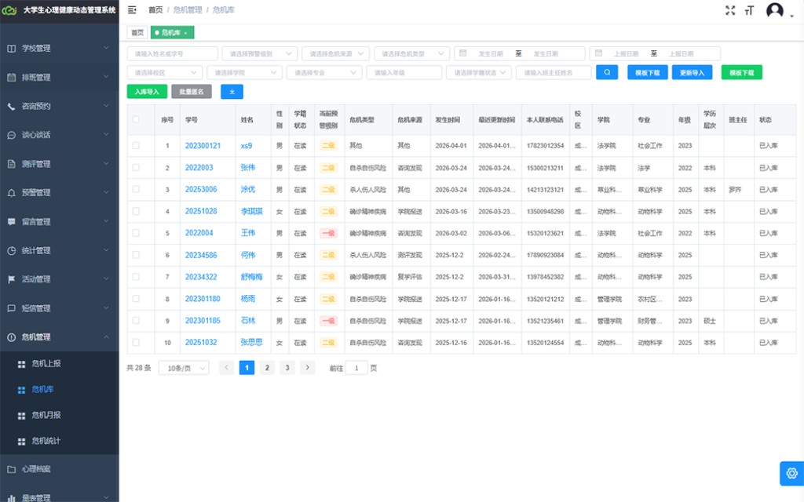Tick the checkbox for 李琪琪's row

(x=136, y=211)
